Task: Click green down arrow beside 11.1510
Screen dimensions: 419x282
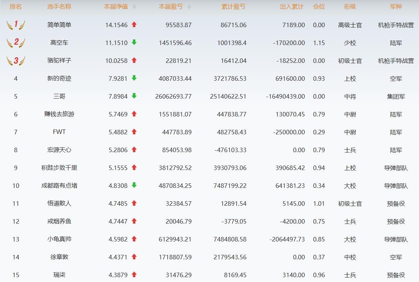Action: point(134,43)
